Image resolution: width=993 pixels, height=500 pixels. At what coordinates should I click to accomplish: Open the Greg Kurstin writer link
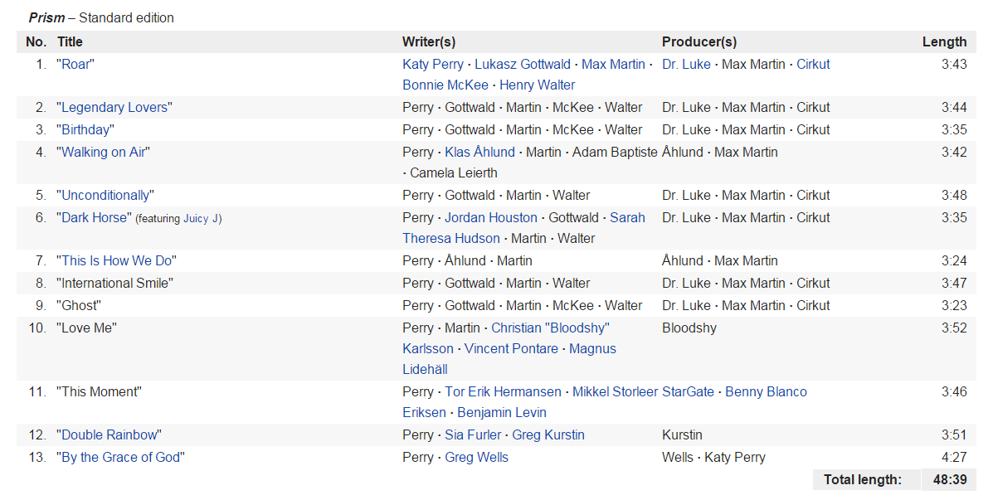548,434
